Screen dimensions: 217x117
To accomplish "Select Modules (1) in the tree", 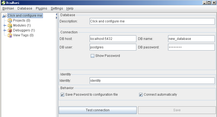I will (x=22, y=25).
